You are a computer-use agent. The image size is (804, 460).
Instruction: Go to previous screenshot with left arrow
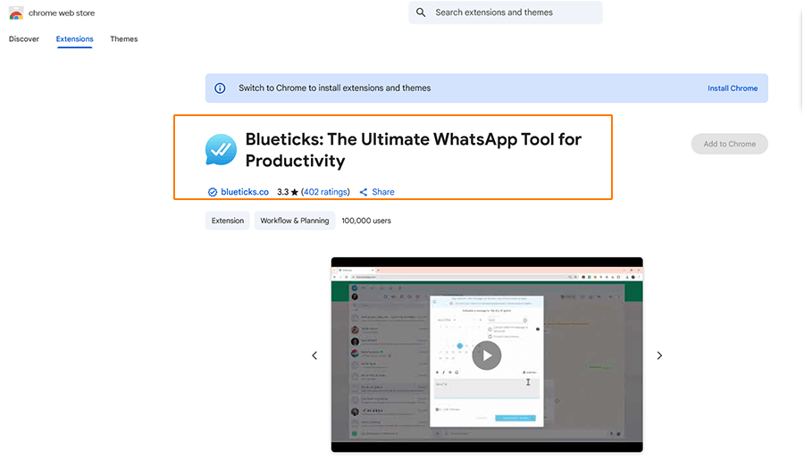click(314, 355)
